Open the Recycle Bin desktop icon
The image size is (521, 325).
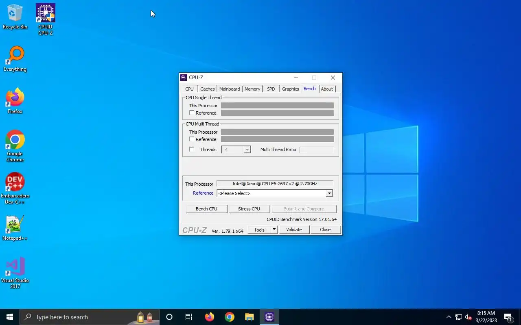[x=15, y=17]
